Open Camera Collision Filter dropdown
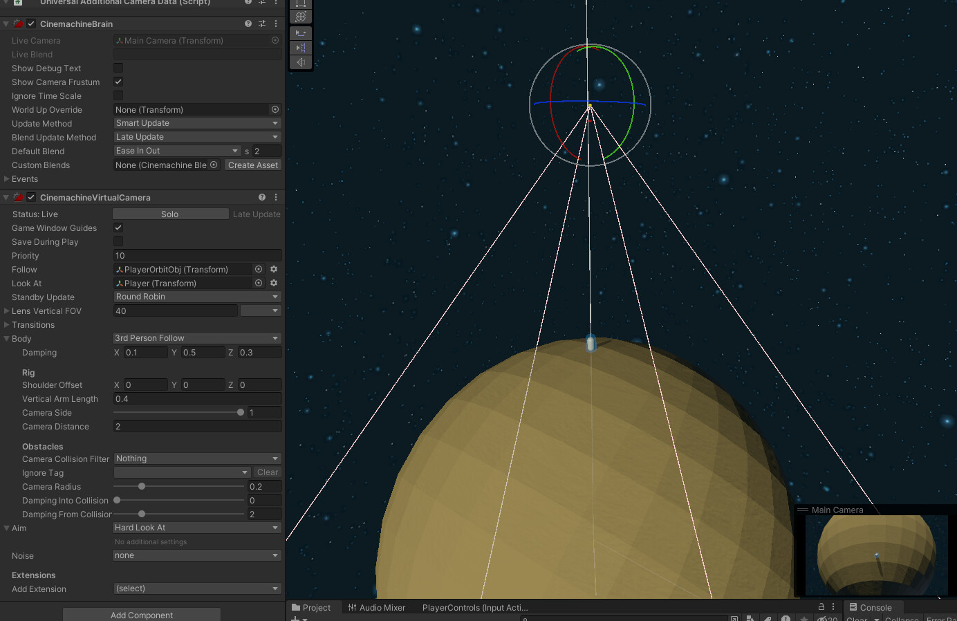 pyautogui.click(x=197, y=458)
